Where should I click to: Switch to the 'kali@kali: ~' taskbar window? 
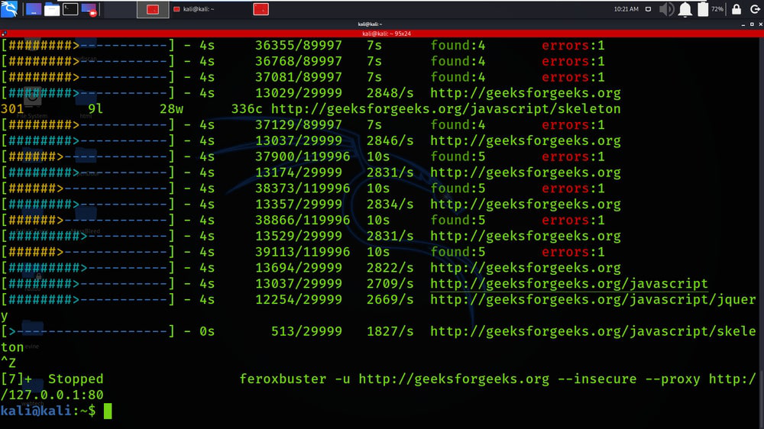pos(194,9)
